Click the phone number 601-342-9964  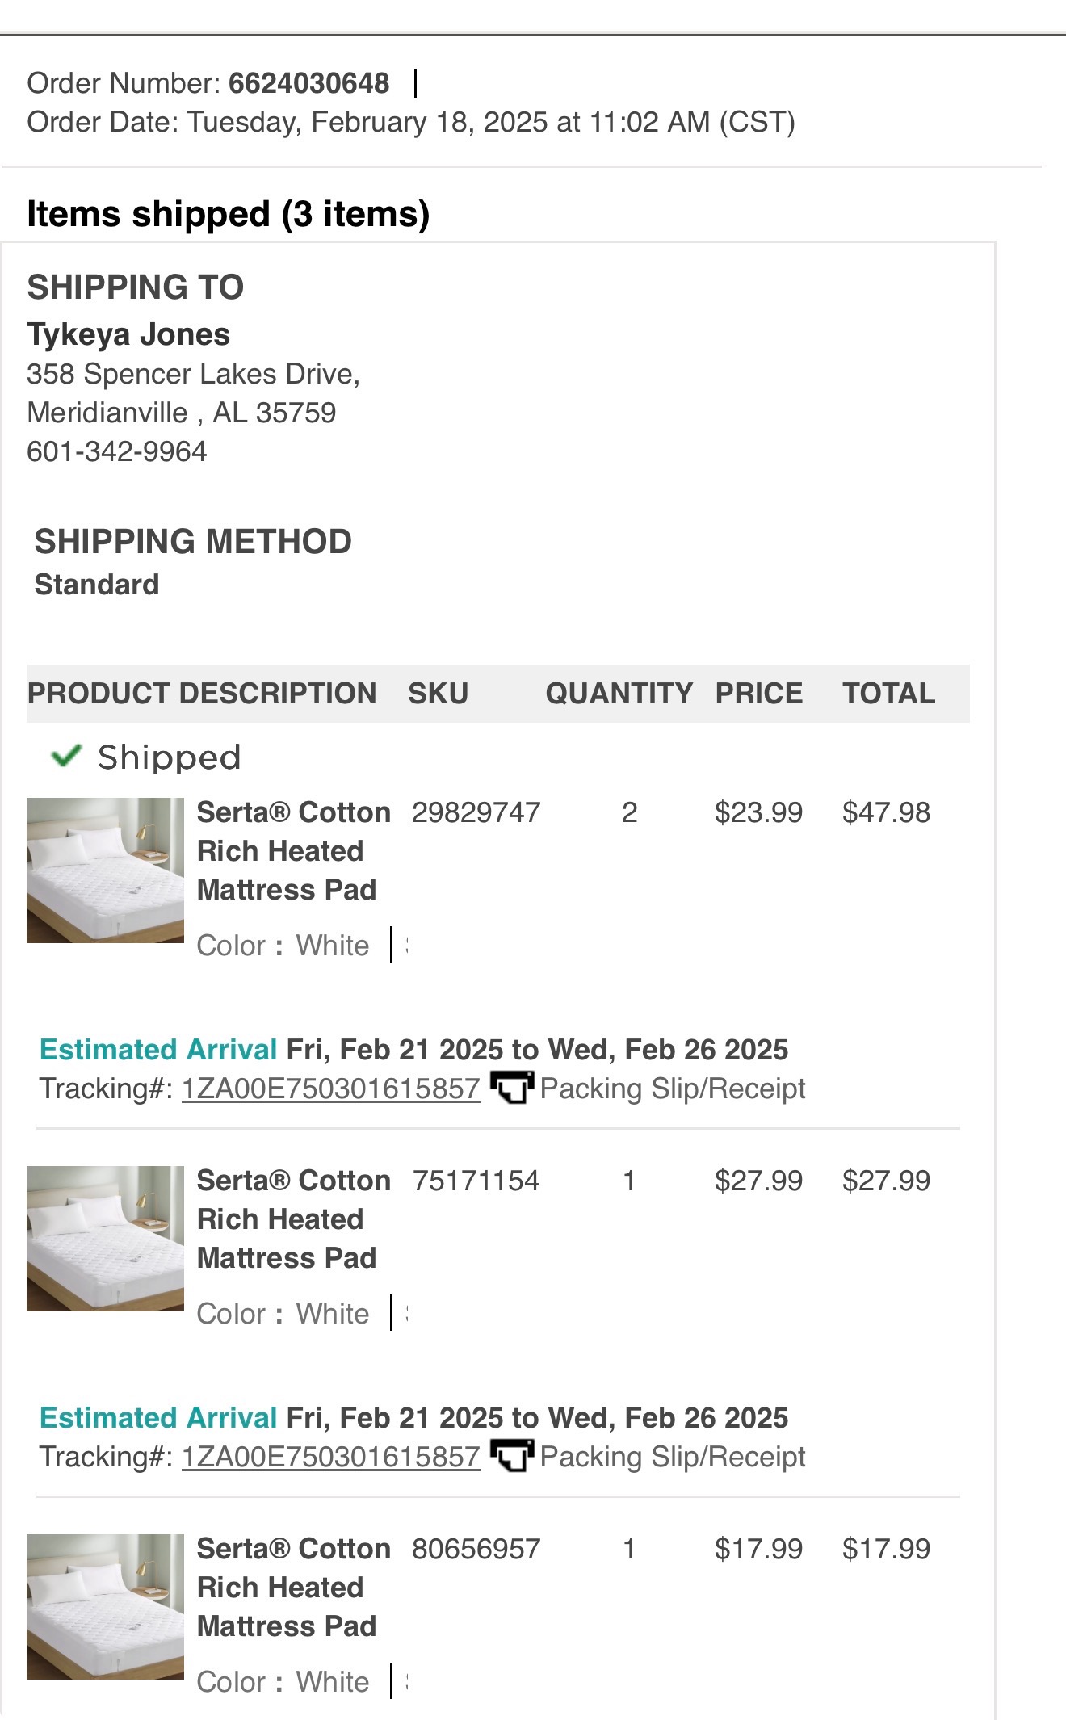(117, 451)
